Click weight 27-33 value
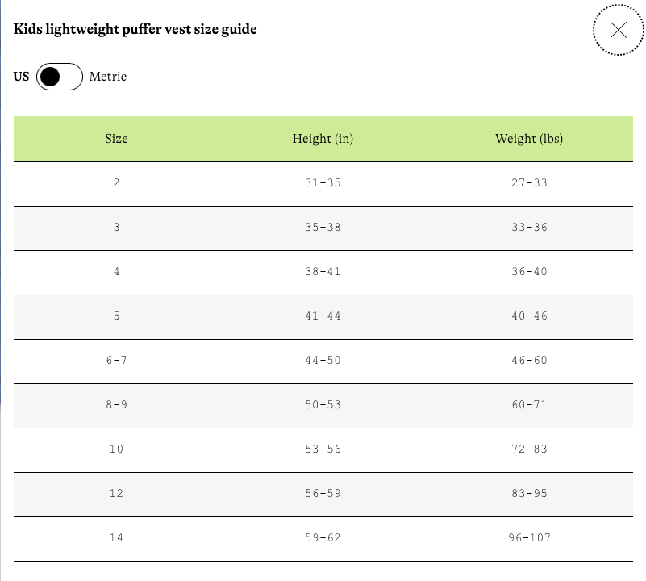This screenshot has height=581, width=646. tap(529, 183)
